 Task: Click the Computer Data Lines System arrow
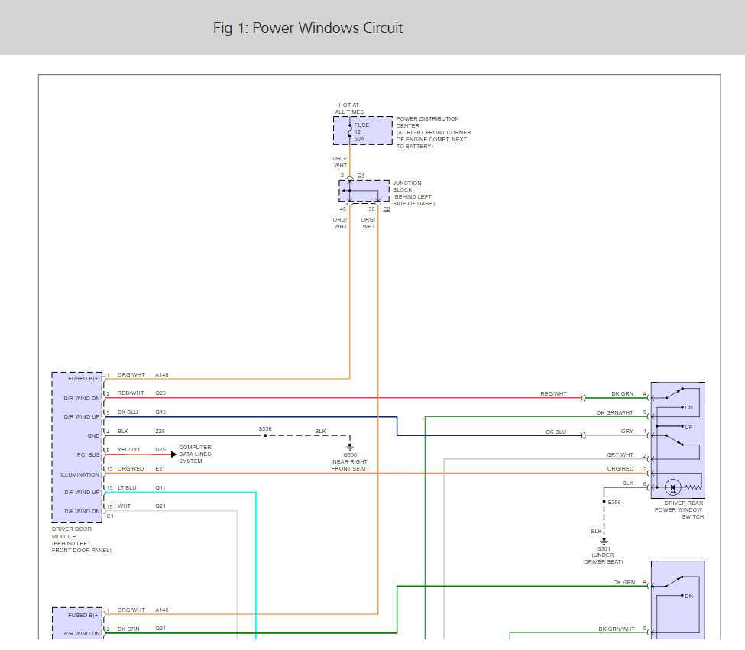pos(174,454)
